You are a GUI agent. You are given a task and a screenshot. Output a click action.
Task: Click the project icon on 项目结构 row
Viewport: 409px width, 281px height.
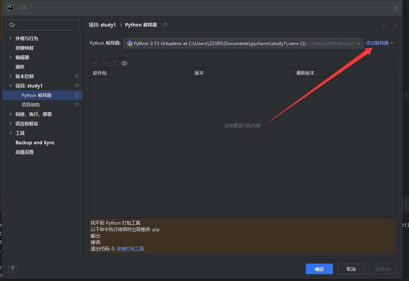pos(77,105)
